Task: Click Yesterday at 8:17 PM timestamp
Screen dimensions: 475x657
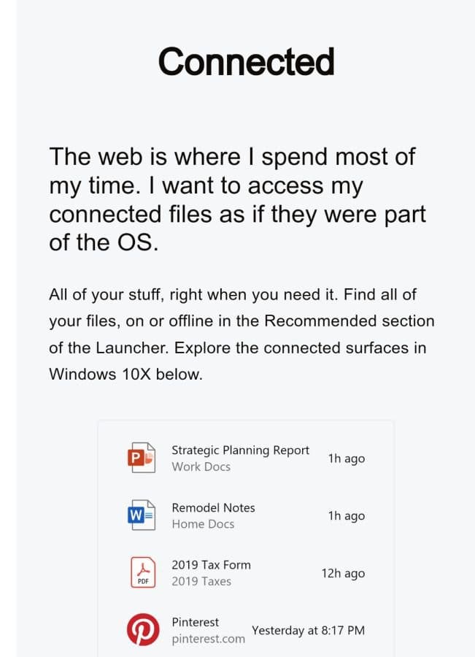Action: click(x=309, y=630)
